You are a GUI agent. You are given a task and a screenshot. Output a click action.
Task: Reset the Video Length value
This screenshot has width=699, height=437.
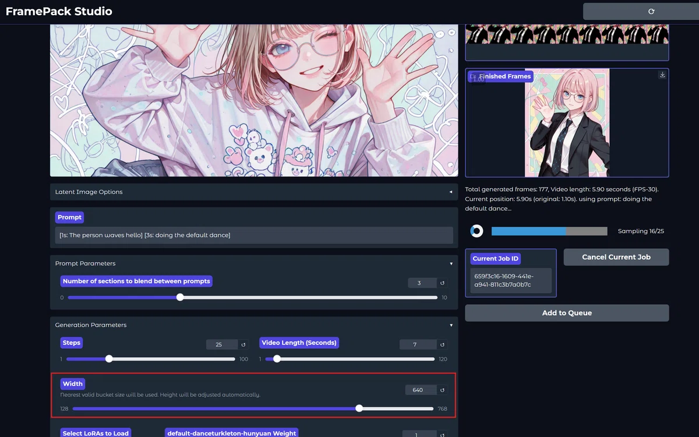point(442,344)
